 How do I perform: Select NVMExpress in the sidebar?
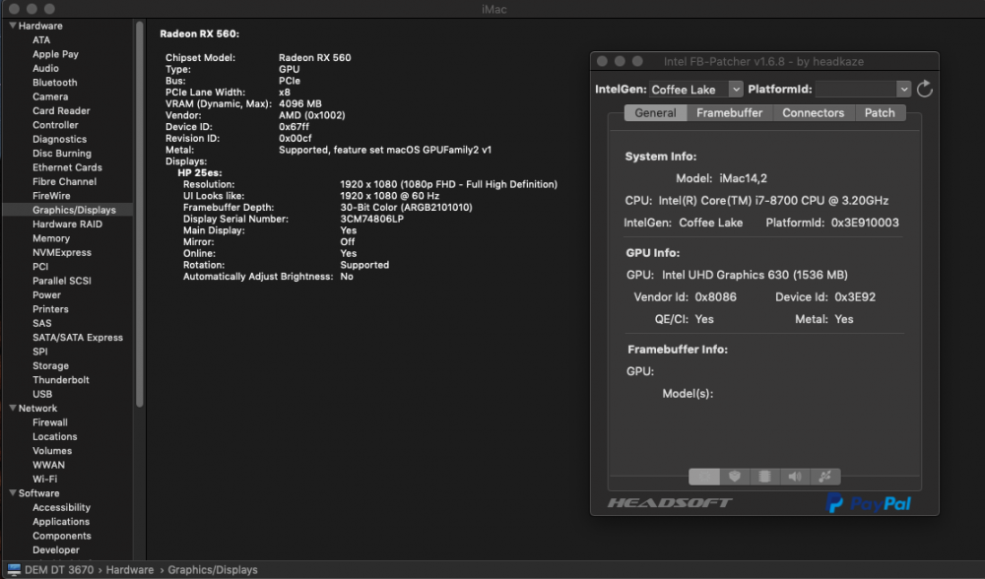pyautogui.click(x=61, y=252)
